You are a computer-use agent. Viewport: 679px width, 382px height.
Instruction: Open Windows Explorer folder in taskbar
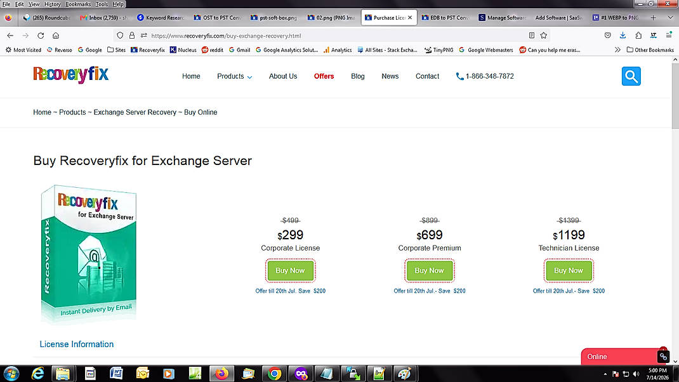point(63,373)
